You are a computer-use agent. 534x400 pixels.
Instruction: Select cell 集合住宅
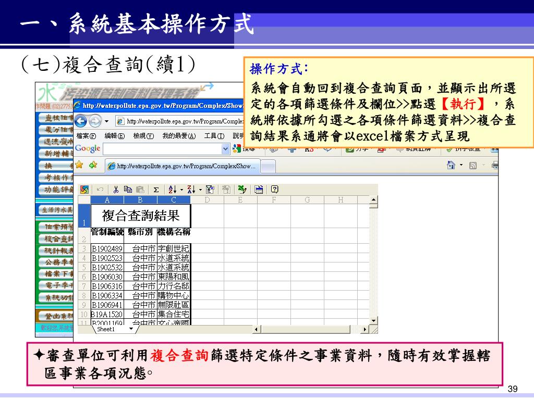[174, 314]
